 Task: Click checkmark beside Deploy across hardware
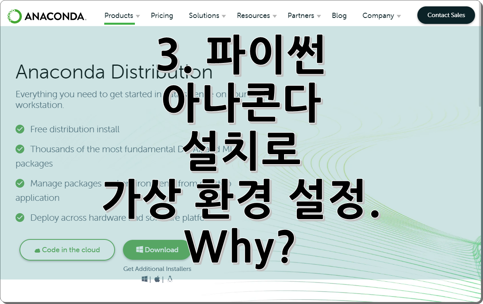pos(20,218)
